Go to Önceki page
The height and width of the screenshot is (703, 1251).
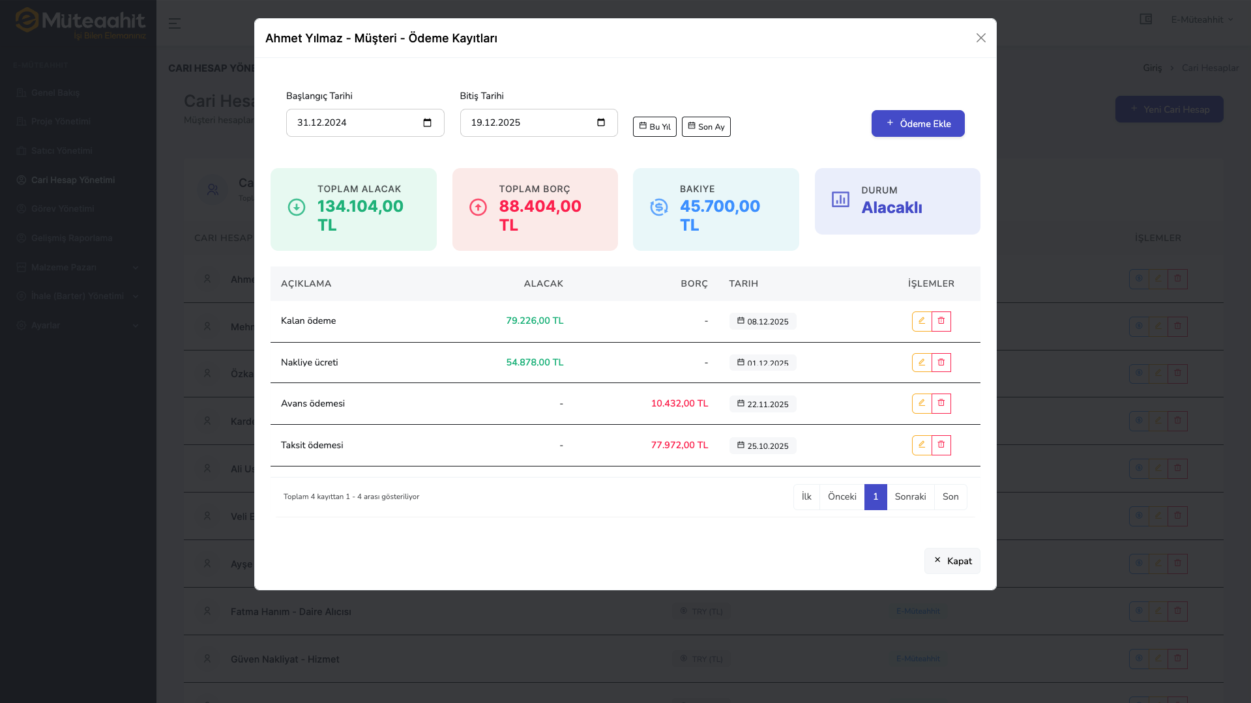842,496
